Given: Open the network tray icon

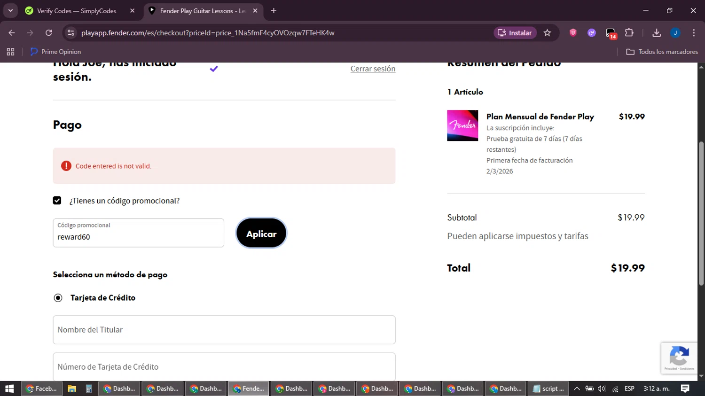Looking at the screenshot, I should [x=615, y=388].
